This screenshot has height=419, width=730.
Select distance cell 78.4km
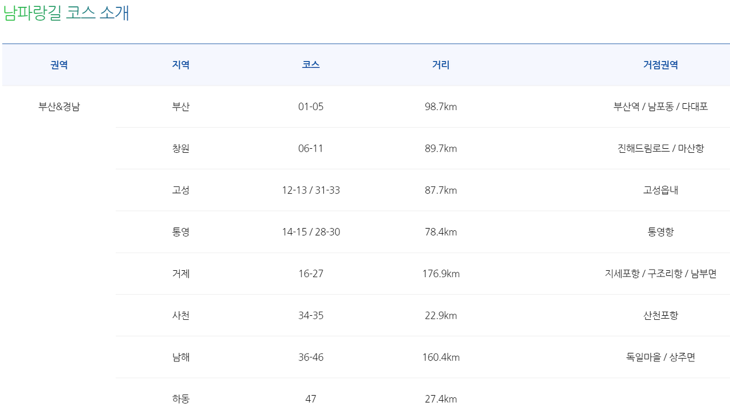441,232
